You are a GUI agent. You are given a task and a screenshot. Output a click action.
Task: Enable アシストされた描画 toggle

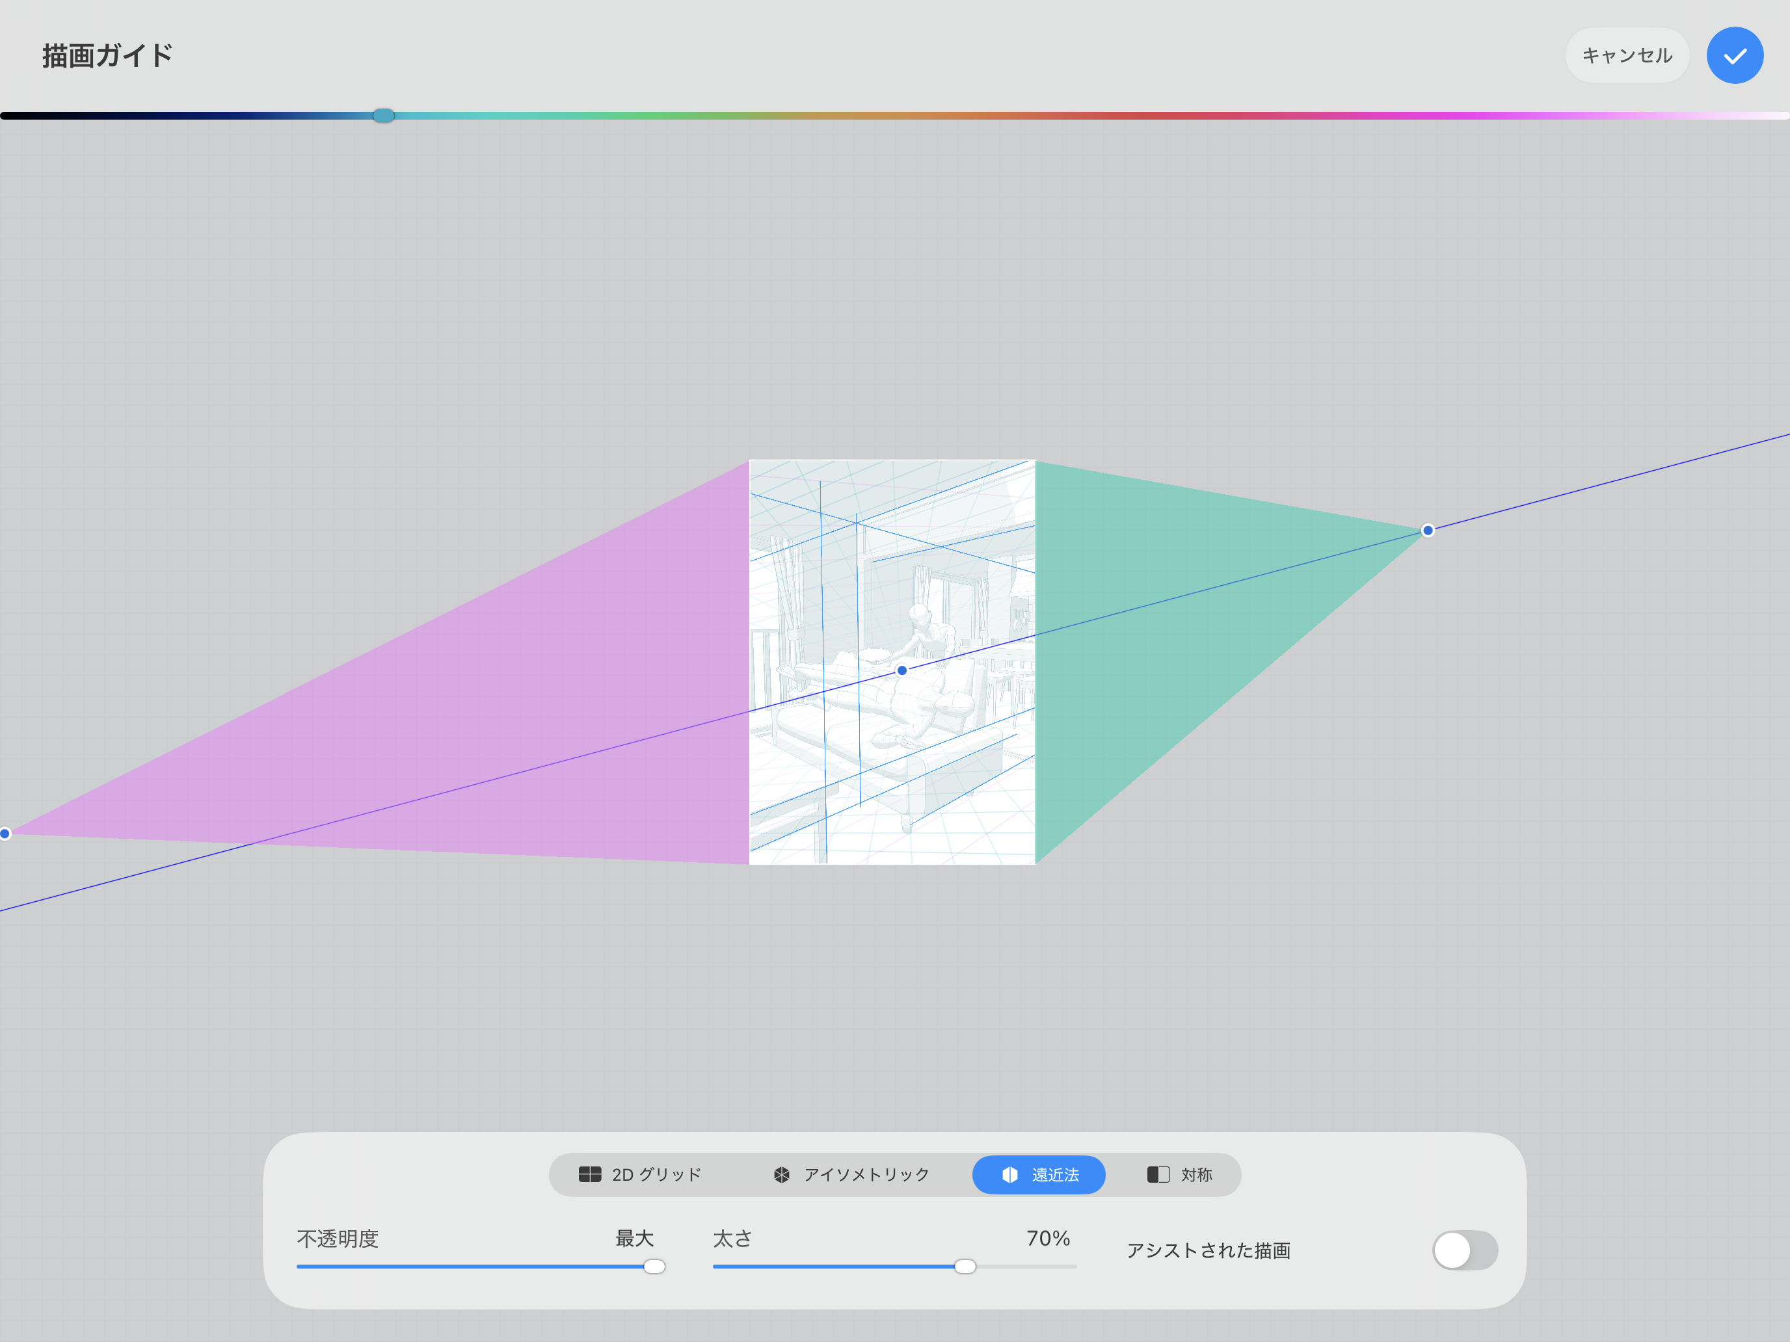1464,1250
